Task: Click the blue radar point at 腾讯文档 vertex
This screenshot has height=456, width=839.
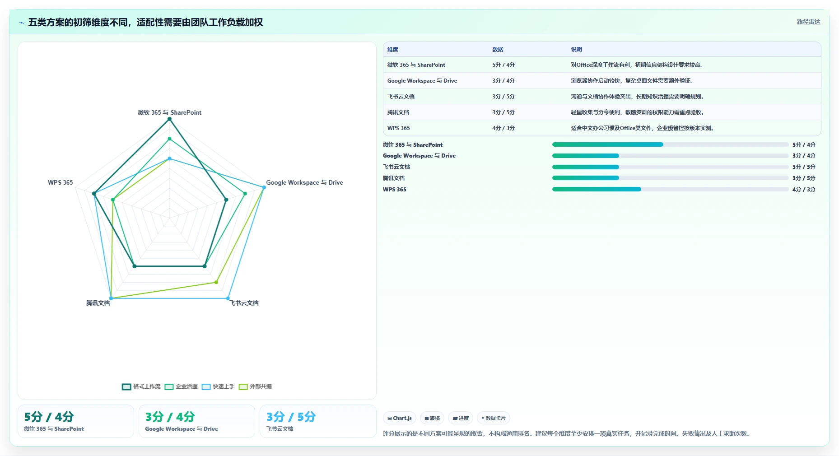Action: coord(111,298)
